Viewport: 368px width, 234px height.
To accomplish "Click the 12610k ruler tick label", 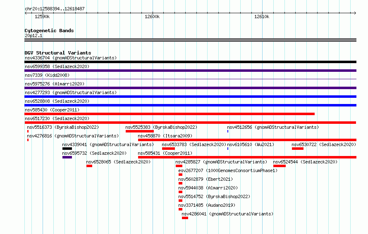I will [x=262, y=17].
